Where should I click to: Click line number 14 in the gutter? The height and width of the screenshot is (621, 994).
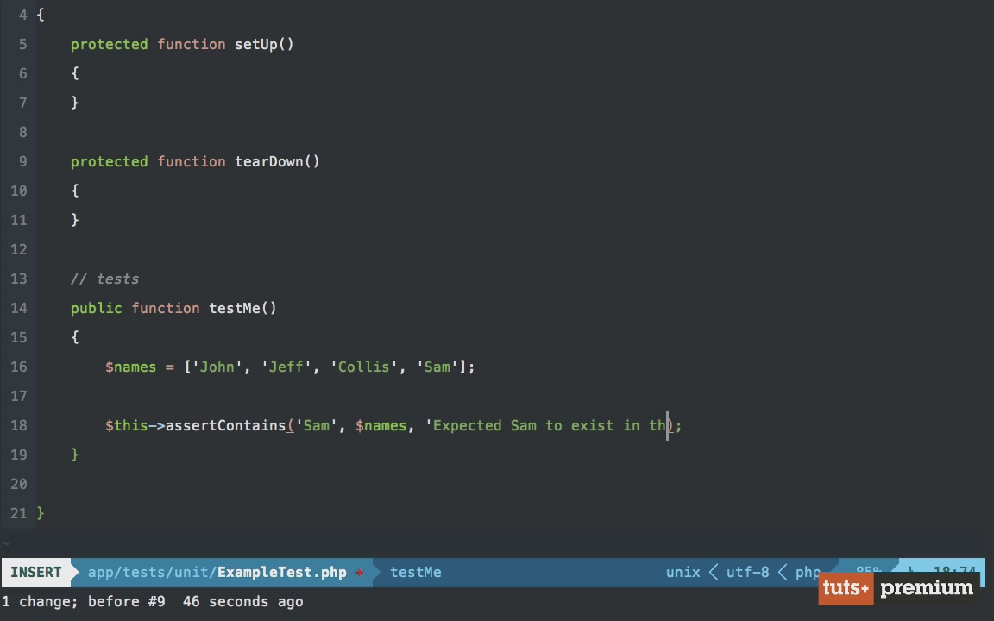click(x=18, y=308)
